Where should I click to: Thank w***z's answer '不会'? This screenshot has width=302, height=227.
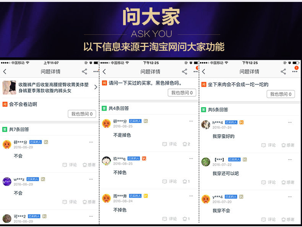[89, 202]
